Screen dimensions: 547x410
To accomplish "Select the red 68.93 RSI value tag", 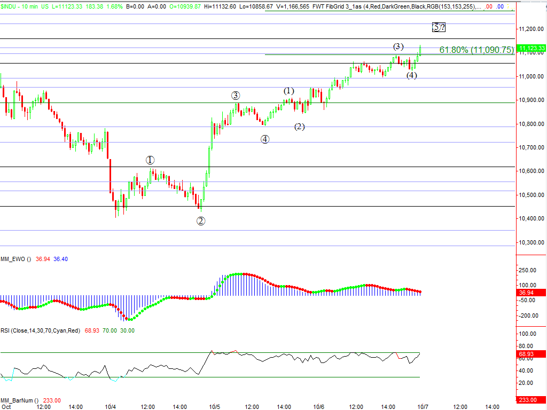I will click(x=526, y=354).
